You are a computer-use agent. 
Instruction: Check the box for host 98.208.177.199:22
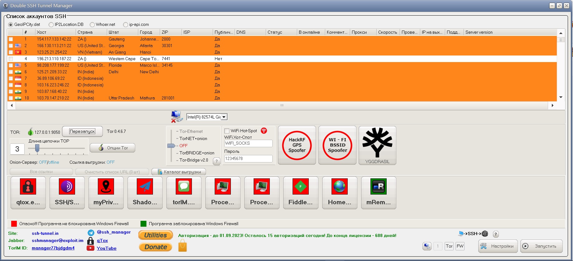(x=11, y=65)
